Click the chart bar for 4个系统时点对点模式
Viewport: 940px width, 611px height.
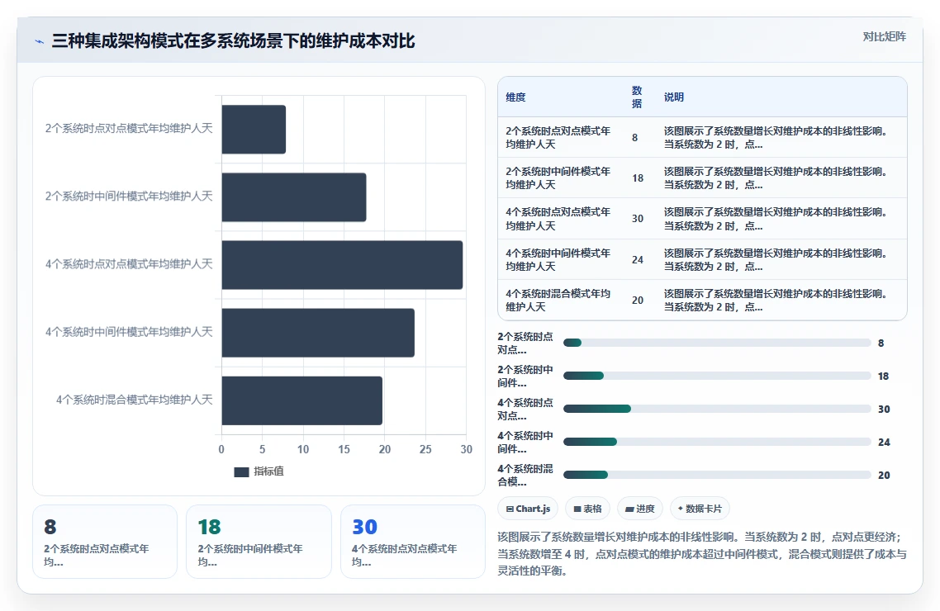tap(342, 265)
